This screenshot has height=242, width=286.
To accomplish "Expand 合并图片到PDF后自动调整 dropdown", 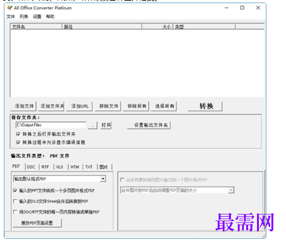I will [231, 190].
